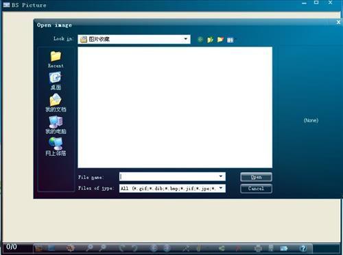The height and width of the screenshot is (255, 343).
Task: Create a new folder
Action: (220, 40)
